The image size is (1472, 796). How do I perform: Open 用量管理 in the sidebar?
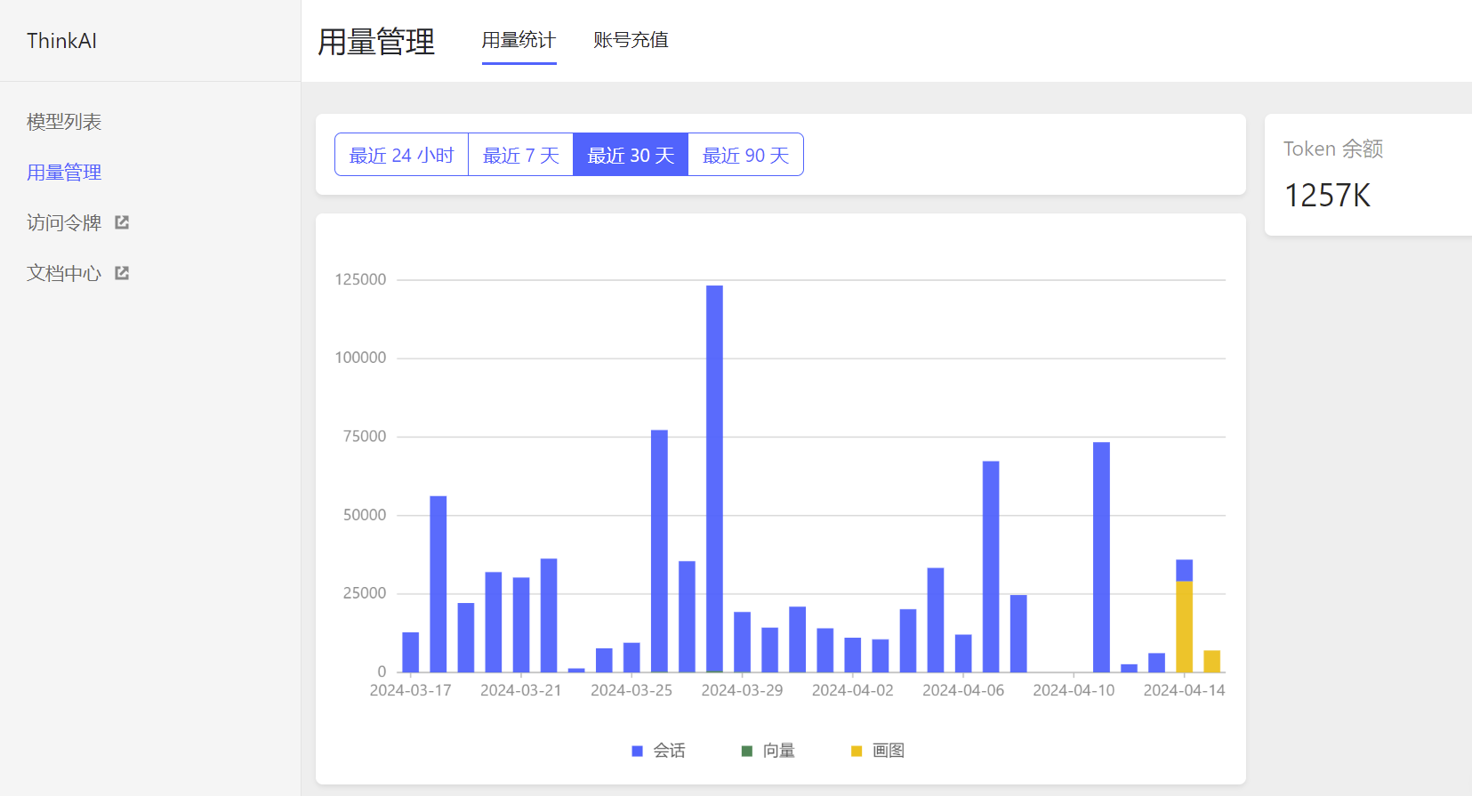tap(64, 173)
